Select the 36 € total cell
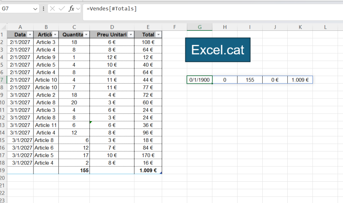 click(148, 125)
